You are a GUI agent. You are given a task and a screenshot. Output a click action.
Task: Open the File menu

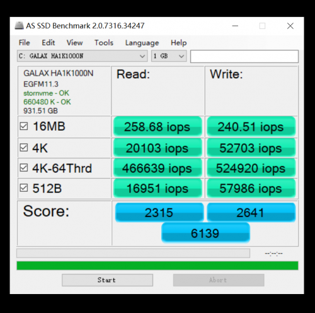(24, 43)
